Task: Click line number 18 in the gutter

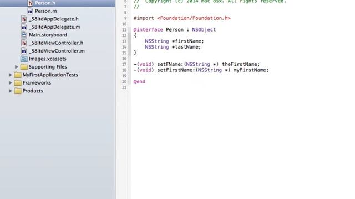Action: (124, 70)
